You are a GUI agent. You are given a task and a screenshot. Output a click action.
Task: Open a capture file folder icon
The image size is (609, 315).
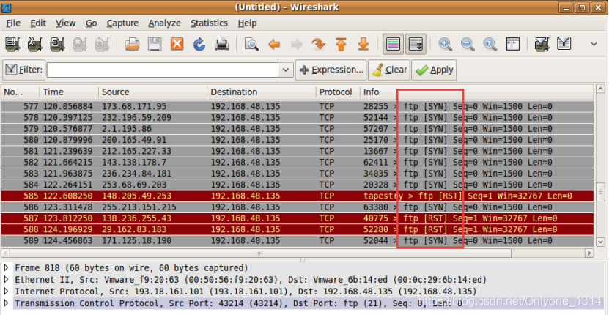[x=133, y=44]
